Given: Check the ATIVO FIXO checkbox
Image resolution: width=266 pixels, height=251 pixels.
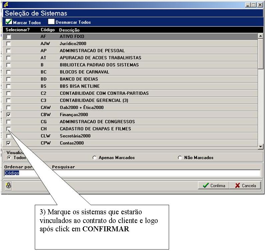Looking at the screenshot, I should (9, 37).
